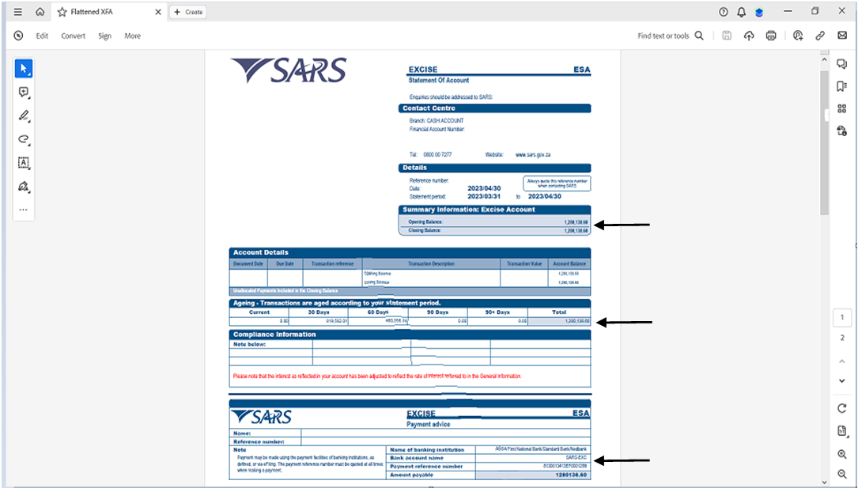Open the page display settings icon
Viewport: 858px width, 488px height.
pos(842,431)
